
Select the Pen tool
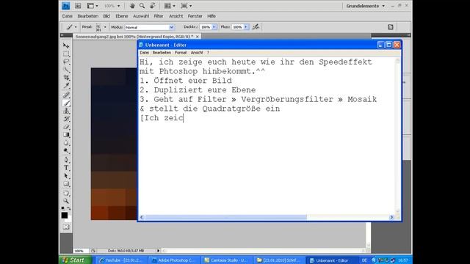66,160
